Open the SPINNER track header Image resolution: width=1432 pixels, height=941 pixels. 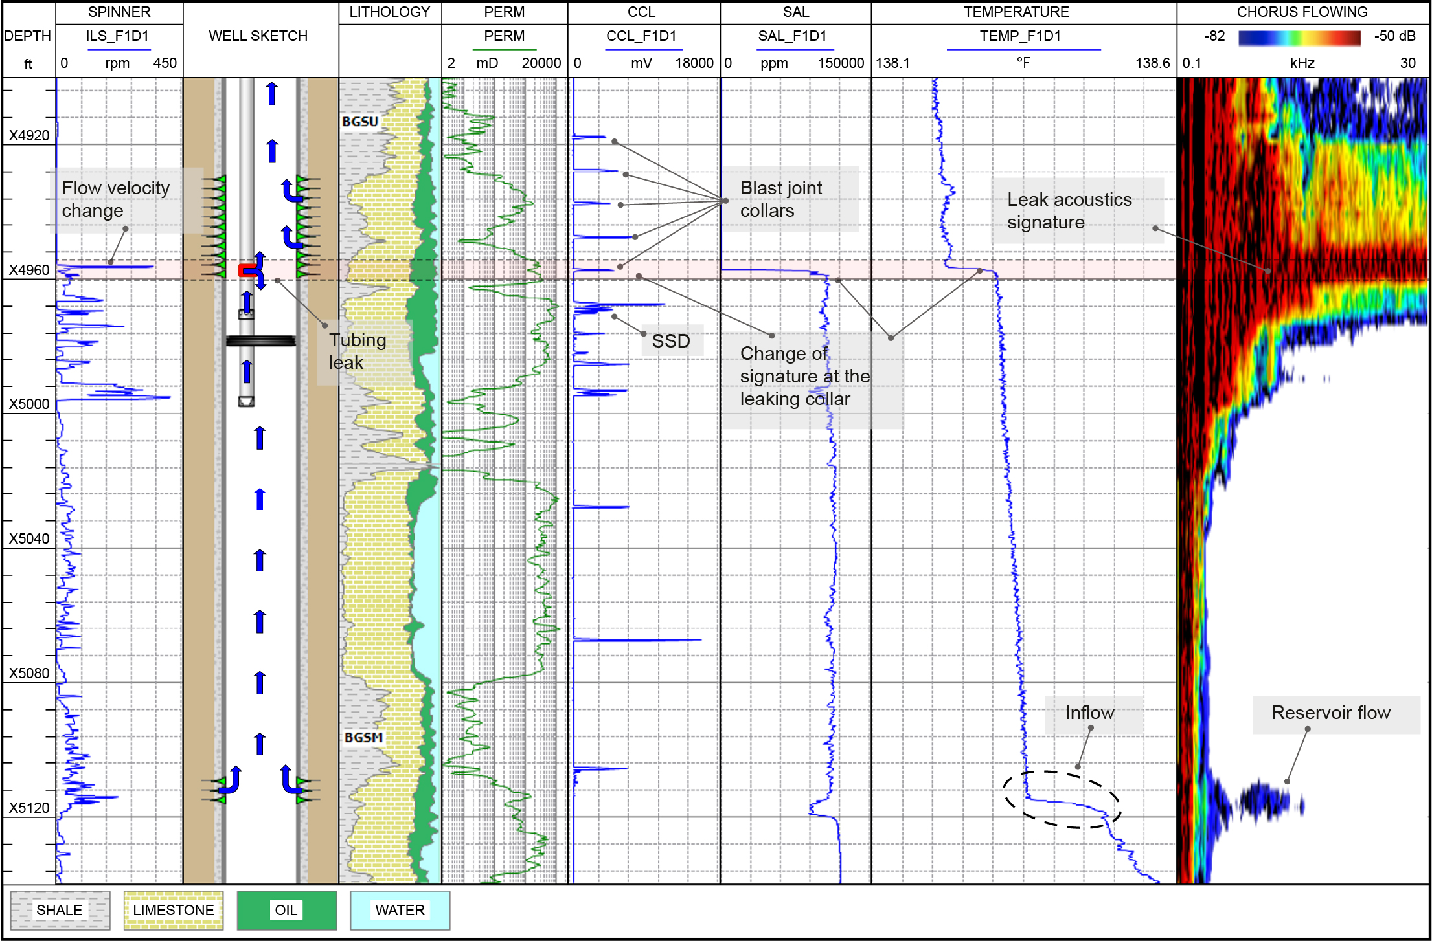click(x=119, y=12)
